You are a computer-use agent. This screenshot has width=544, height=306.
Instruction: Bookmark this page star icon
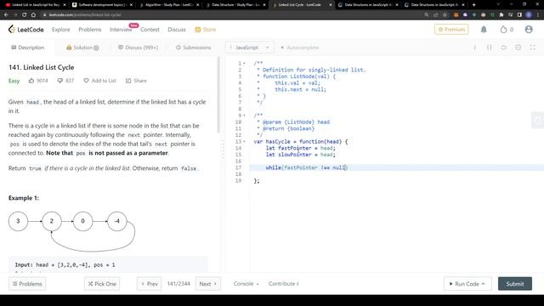(445, 15)
